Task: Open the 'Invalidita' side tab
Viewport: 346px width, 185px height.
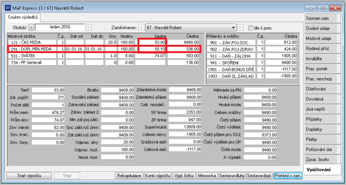Action: pyautogui.click(x=322, y=59)
